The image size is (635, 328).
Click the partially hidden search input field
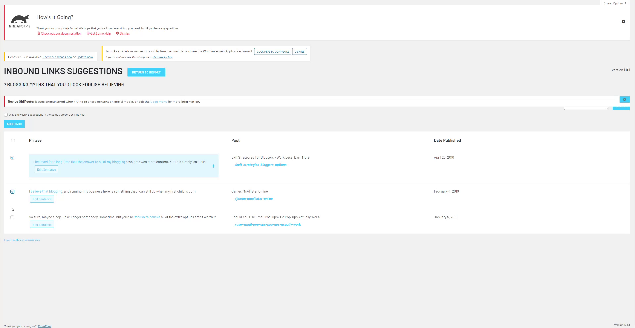(x=586, y=108)
